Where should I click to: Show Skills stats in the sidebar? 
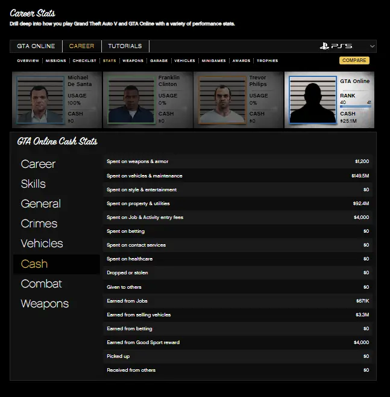pos(33,184)
